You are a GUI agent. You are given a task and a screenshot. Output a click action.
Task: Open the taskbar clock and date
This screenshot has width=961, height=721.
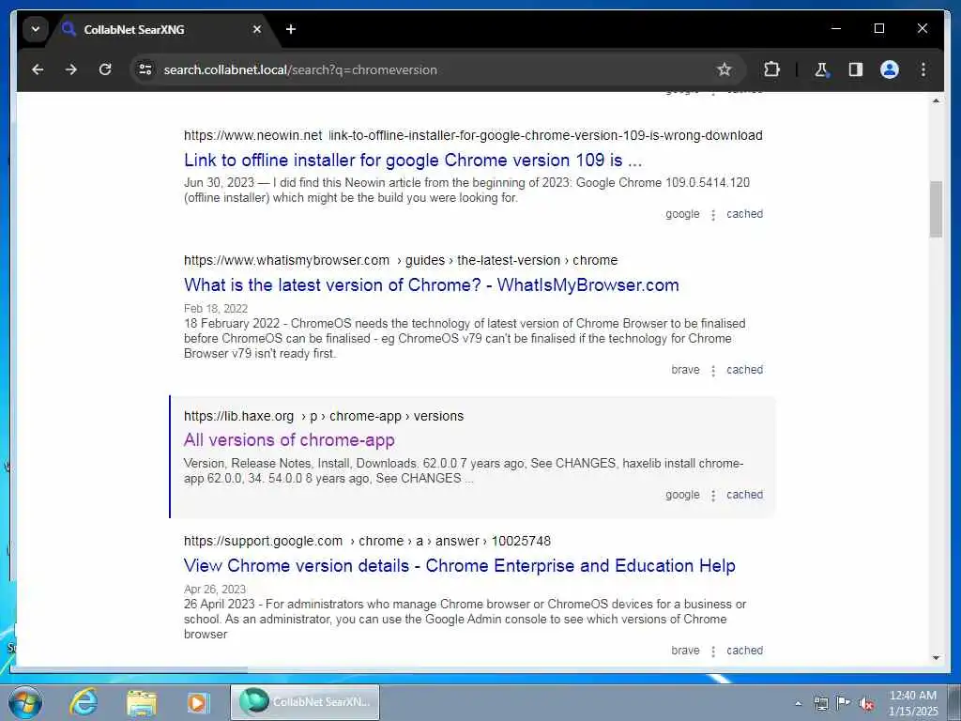click(x=913, y=703)
